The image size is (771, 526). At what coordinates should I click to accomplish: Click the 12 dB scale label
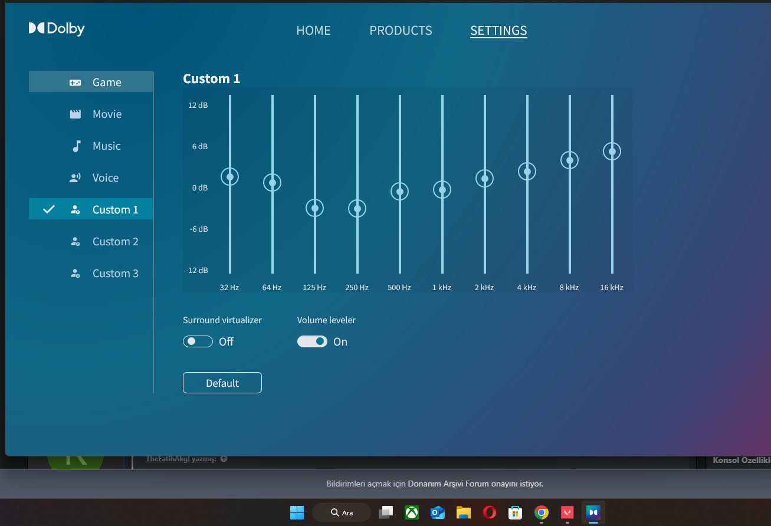198,106
